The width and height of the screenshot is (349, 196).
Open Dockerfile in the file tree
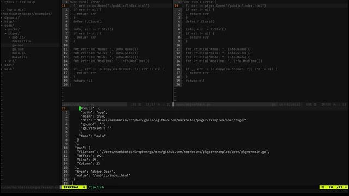click(x=22, y=41)
